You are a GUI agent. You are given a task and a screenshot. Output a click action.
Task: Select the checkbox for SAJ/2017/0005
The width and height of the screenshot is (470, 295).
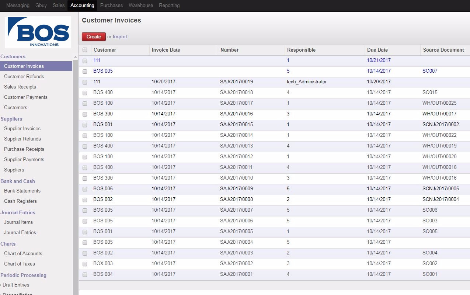click(85, 232)
